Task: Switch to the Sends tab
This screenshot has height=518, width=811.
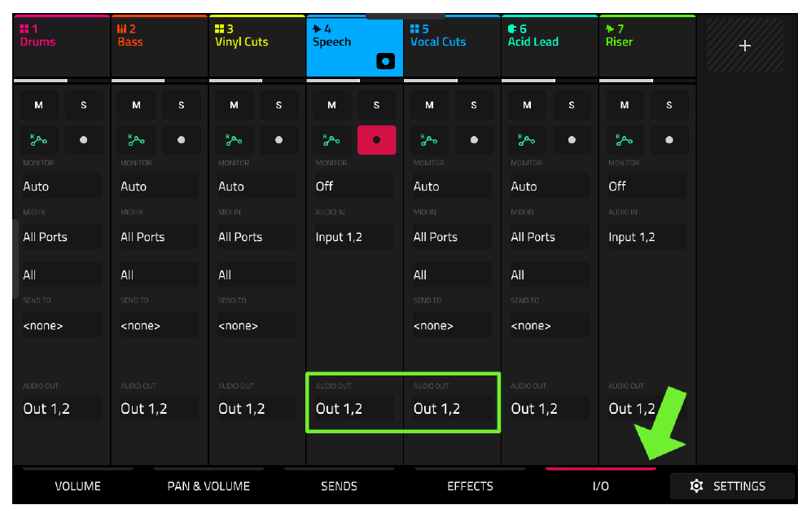Action: (340, 486)
